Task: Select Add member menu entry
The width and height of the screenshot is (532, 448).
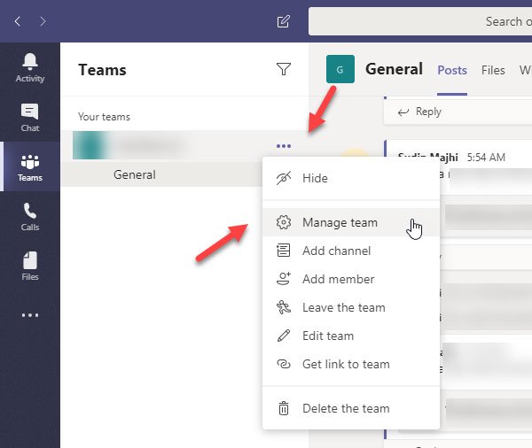Action: tap(351, 279)
